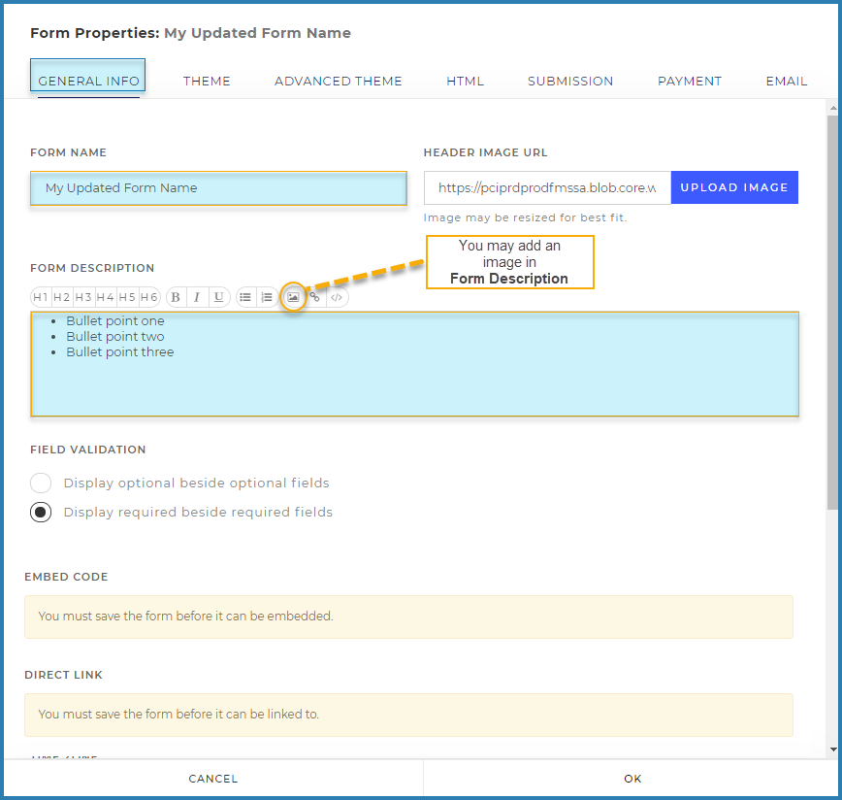Switch to the General Info tab

[x=88, y=82]
